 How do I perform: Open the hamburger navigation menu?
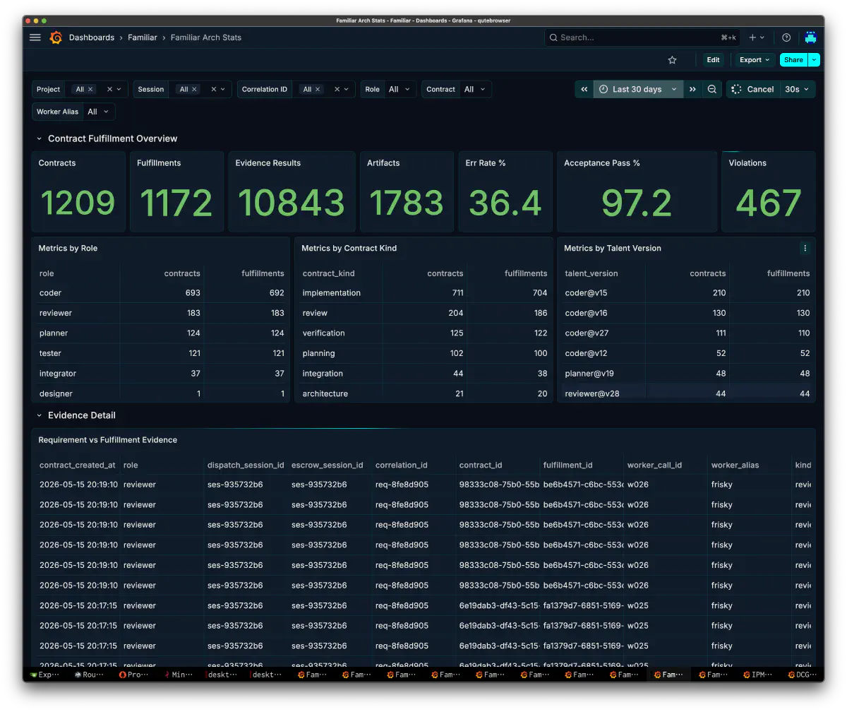35,37
